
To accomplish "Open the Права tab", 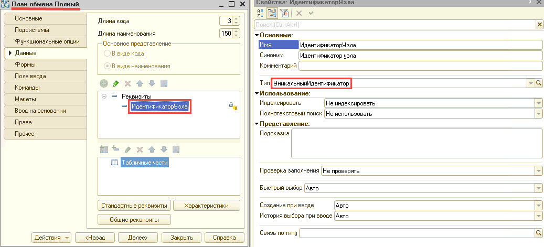I will [x=45, y=122].
